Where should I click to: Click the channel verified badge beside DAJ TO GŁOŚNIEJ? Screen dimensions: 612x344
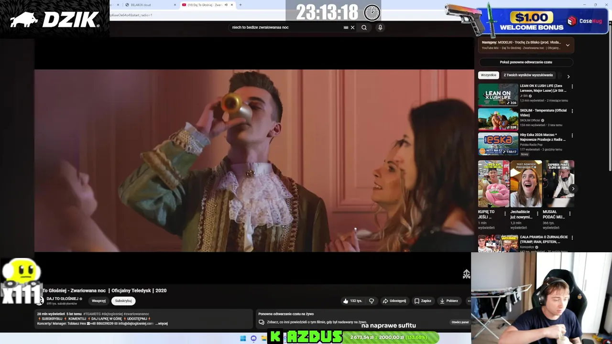(x=81, y=299)
